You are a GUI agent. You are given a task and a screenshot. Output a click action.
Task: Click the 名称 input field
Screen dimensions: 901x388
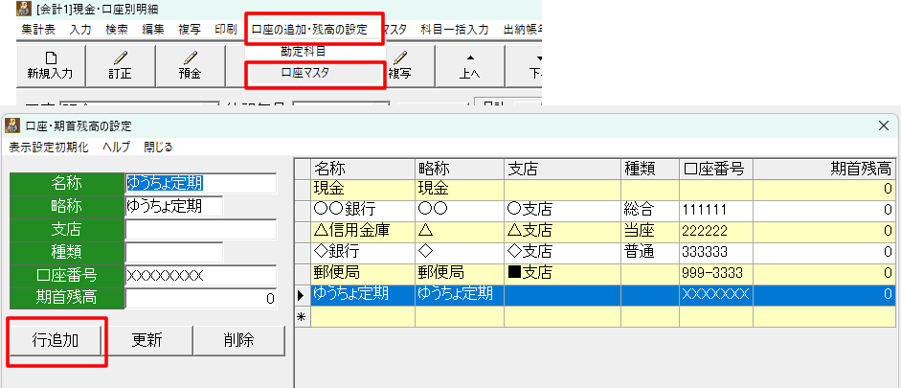[200, 183]
